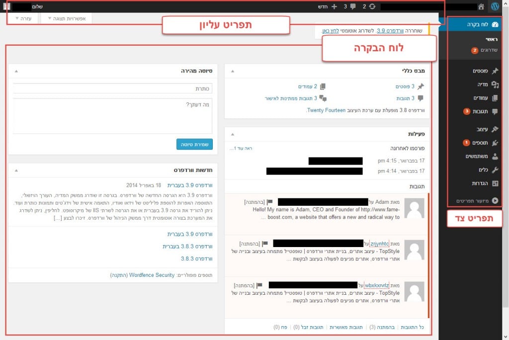Click the ראה עוד 1 link

pos(241,148)
